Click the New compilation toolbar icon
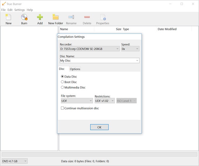The height and width of the screenshot is (166, 199). coord(8,17)
